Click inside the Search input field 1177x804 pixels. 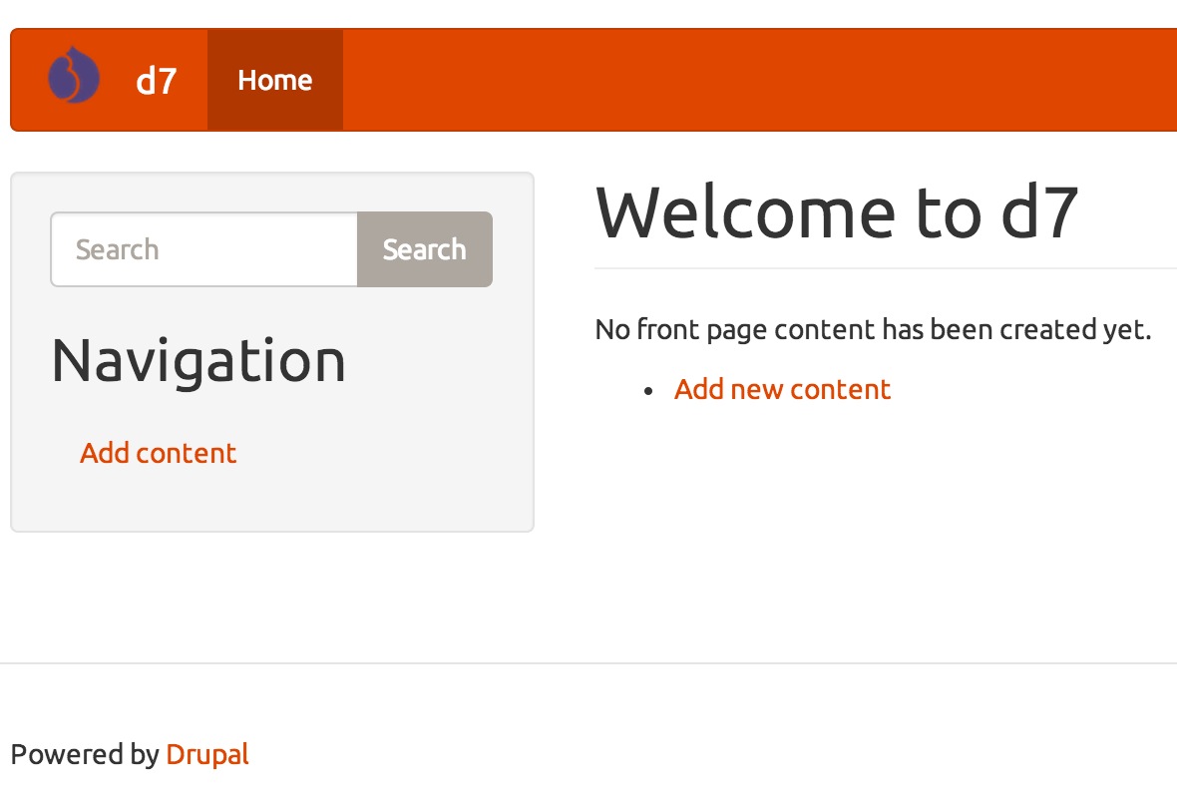coord(199,249)
